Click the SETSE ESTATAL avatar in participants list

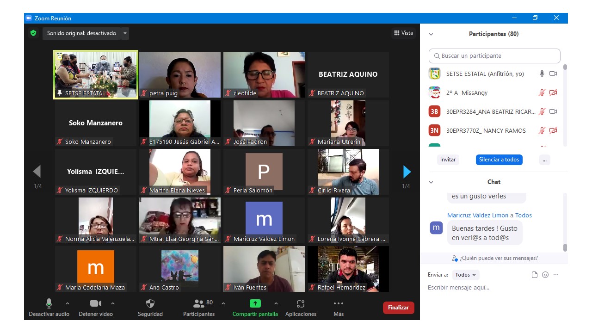pyautogui.click(x=434, y=74)
